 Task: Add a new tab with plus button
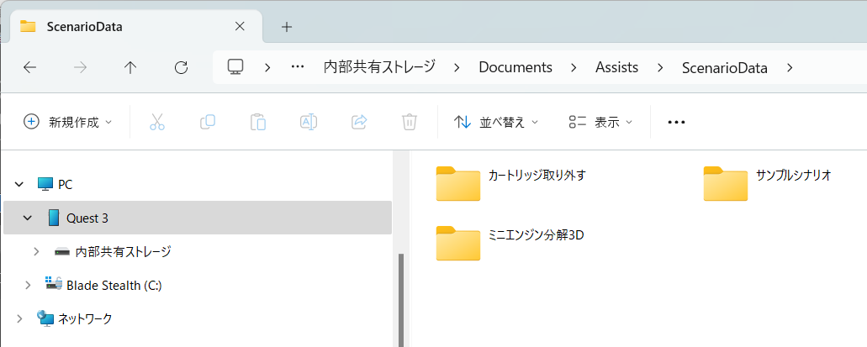(x=287, y=27)
